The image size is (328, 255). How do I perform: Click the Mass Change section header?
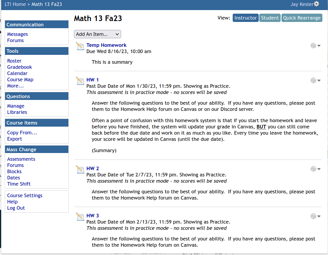37,149
